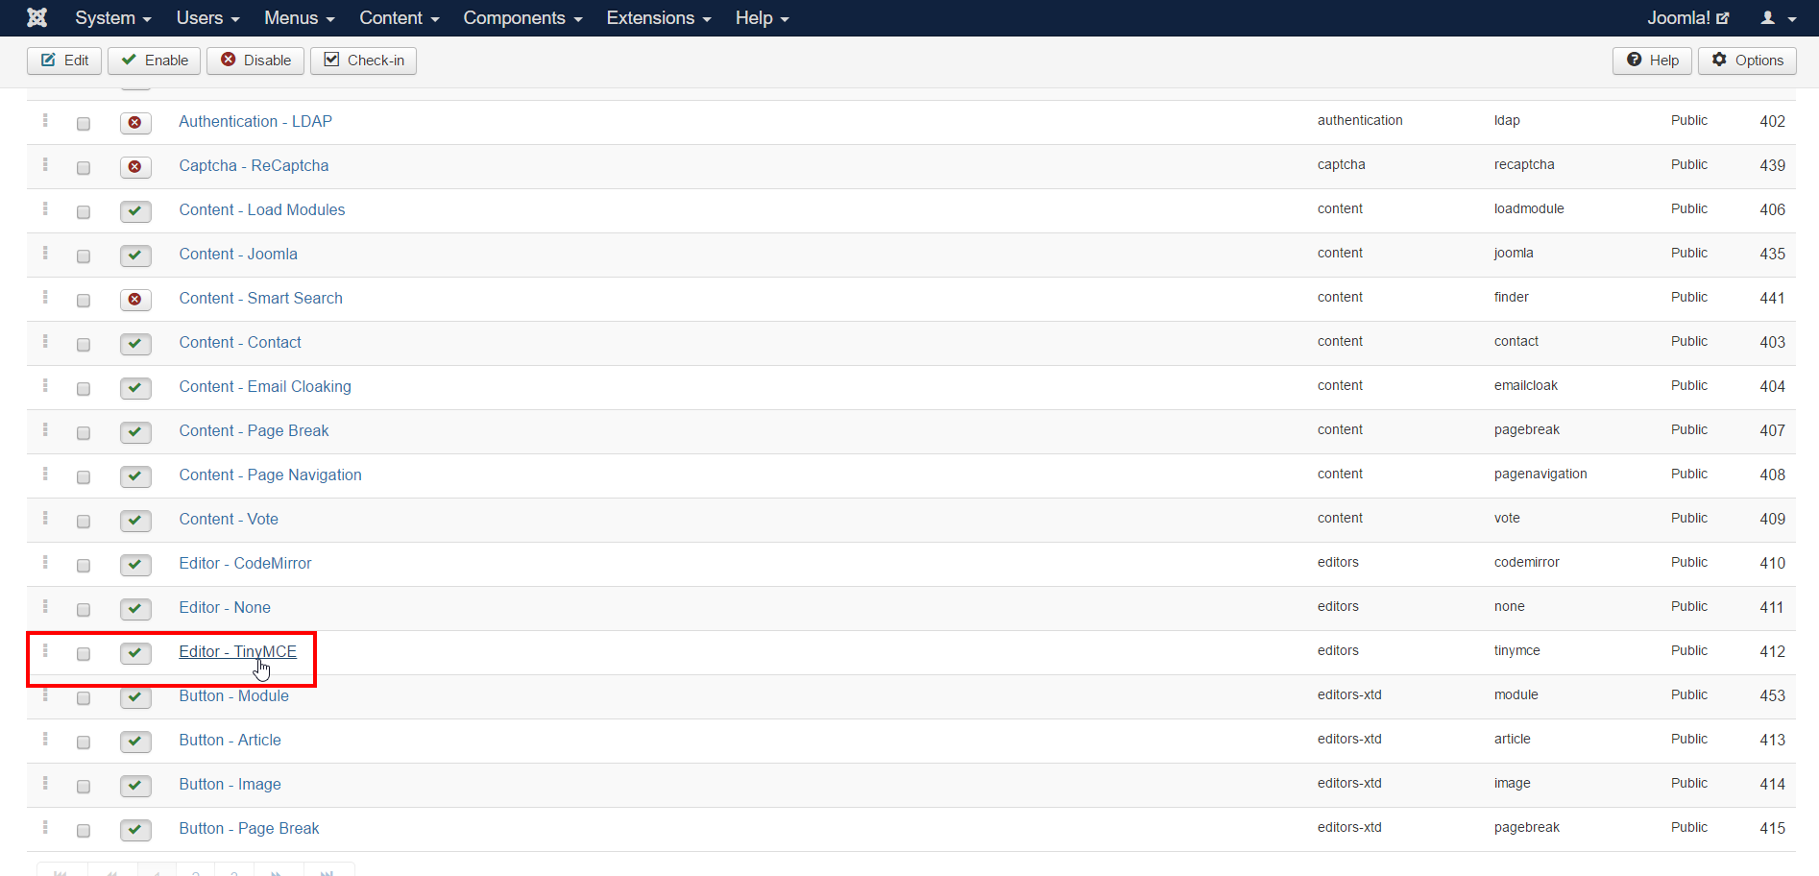Toggle status icon for Captcha - ReCaptcha
1819x876 pixels.
[x=135, y=166]
